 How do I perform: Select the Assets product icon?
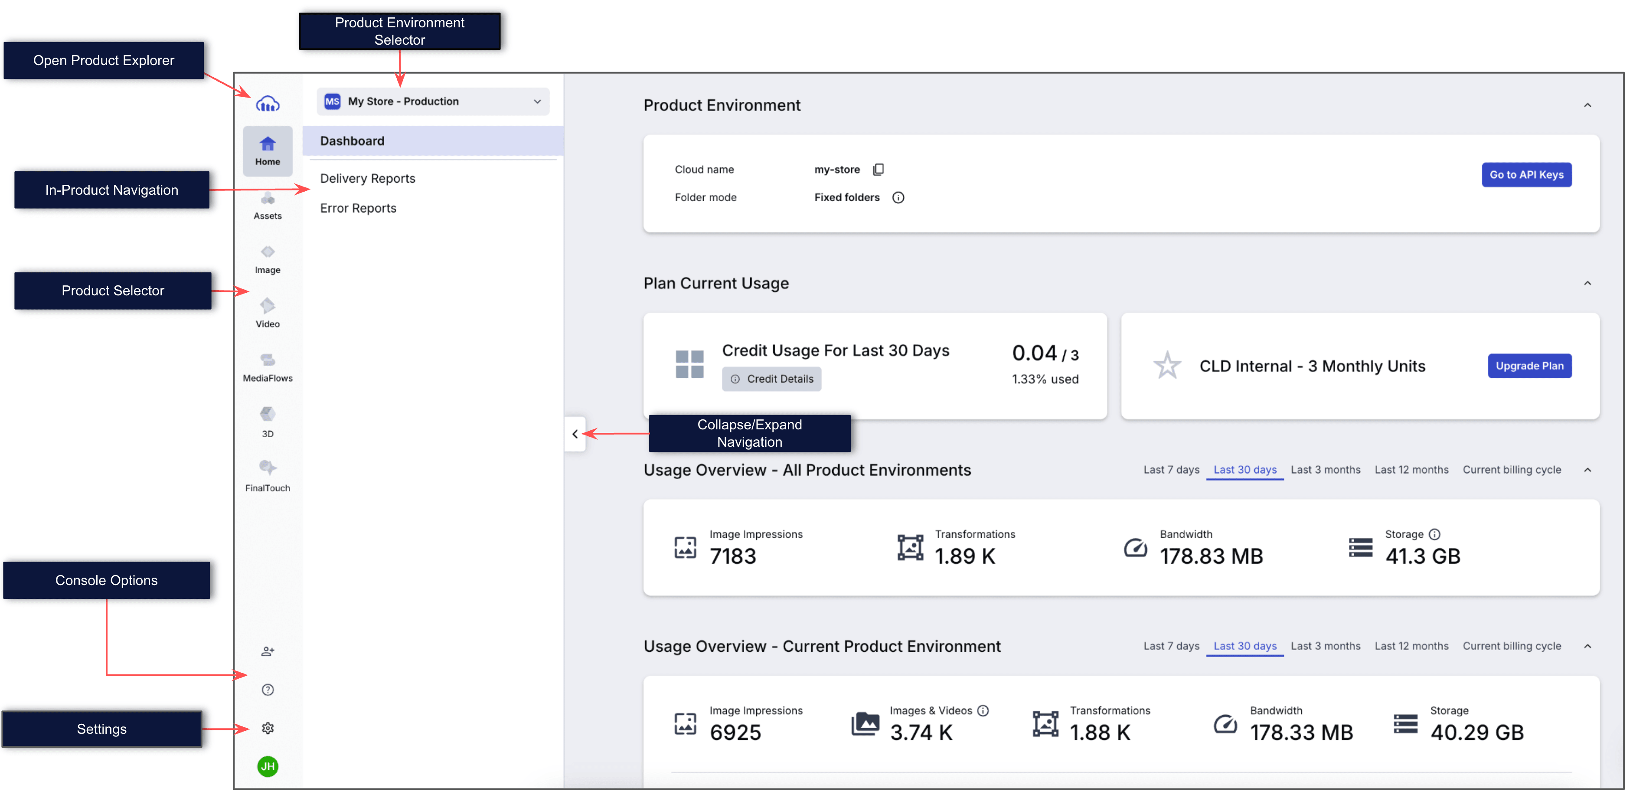pyautogui.click(x=268, y=206)
